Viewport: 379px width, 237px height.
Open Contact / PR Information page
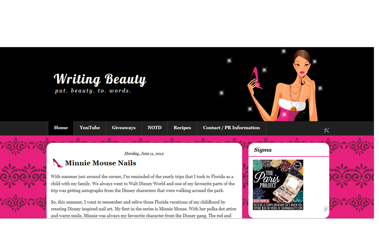(x=231, y=128)
